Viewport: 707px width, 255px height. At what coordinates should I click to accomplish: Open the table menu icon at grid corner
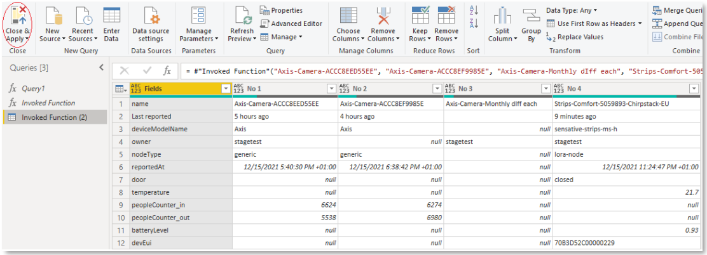(120, 89)
